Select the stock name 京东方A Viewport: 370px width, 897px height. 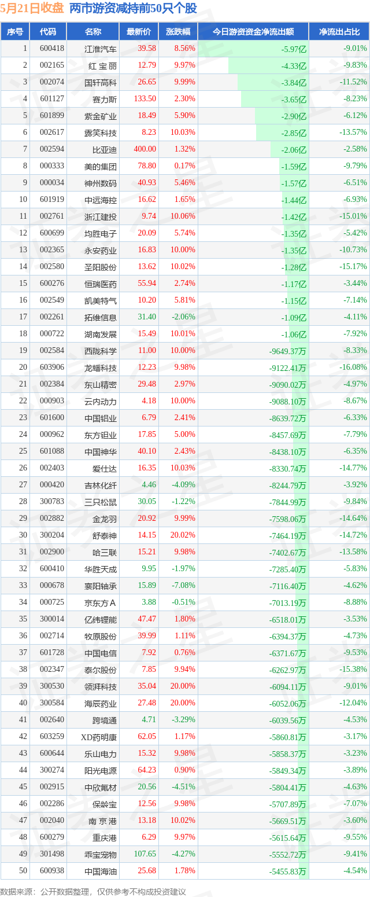[x=101, y=602]
